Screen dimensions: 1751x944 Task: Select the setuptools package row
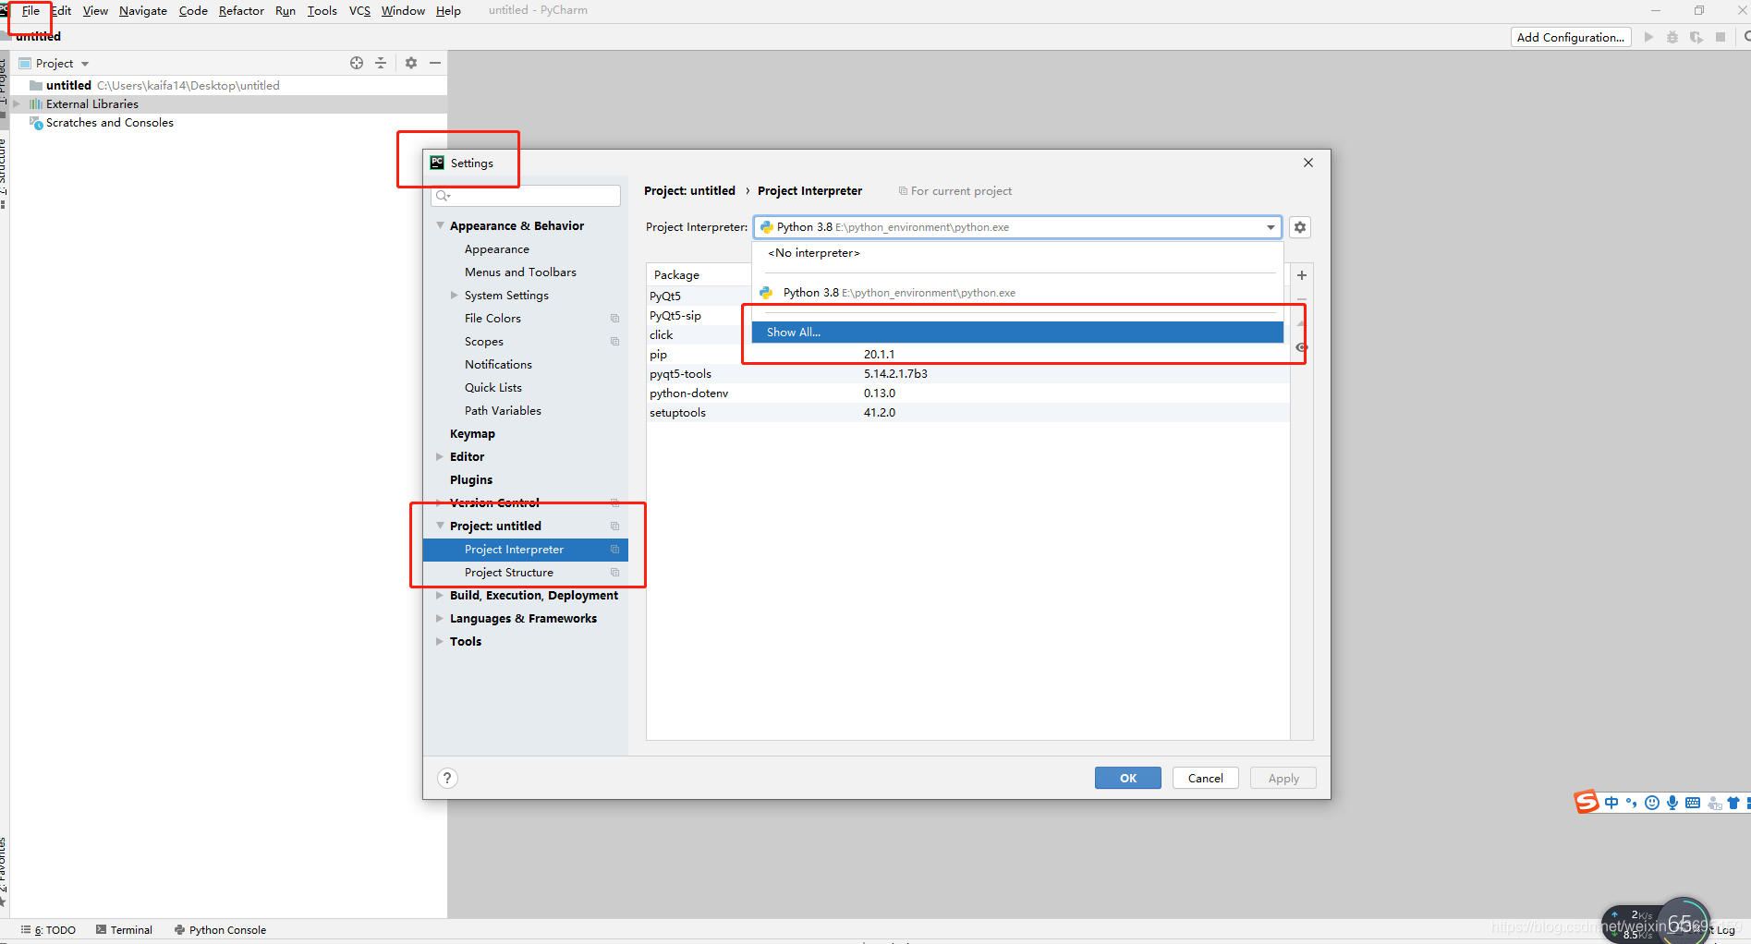tap(967, 413)
